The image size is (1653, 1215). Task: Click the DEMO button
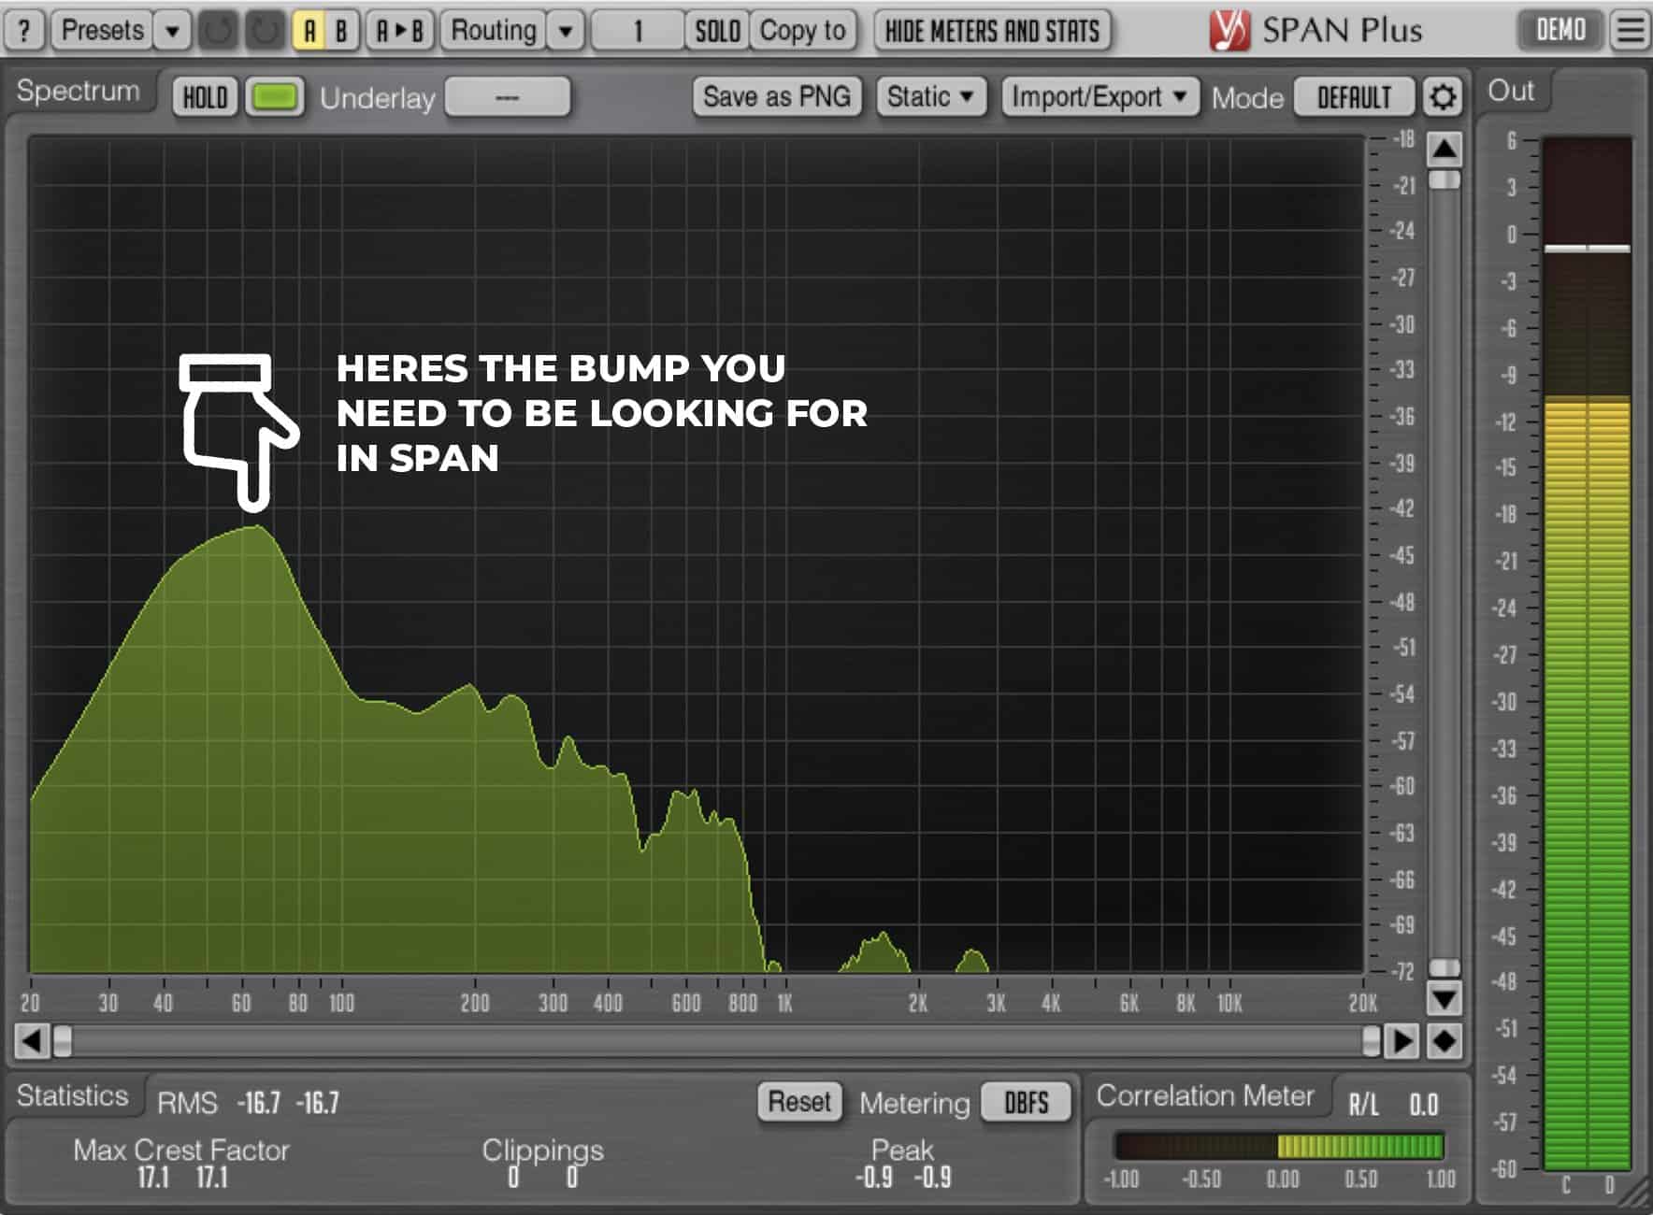1560,30
